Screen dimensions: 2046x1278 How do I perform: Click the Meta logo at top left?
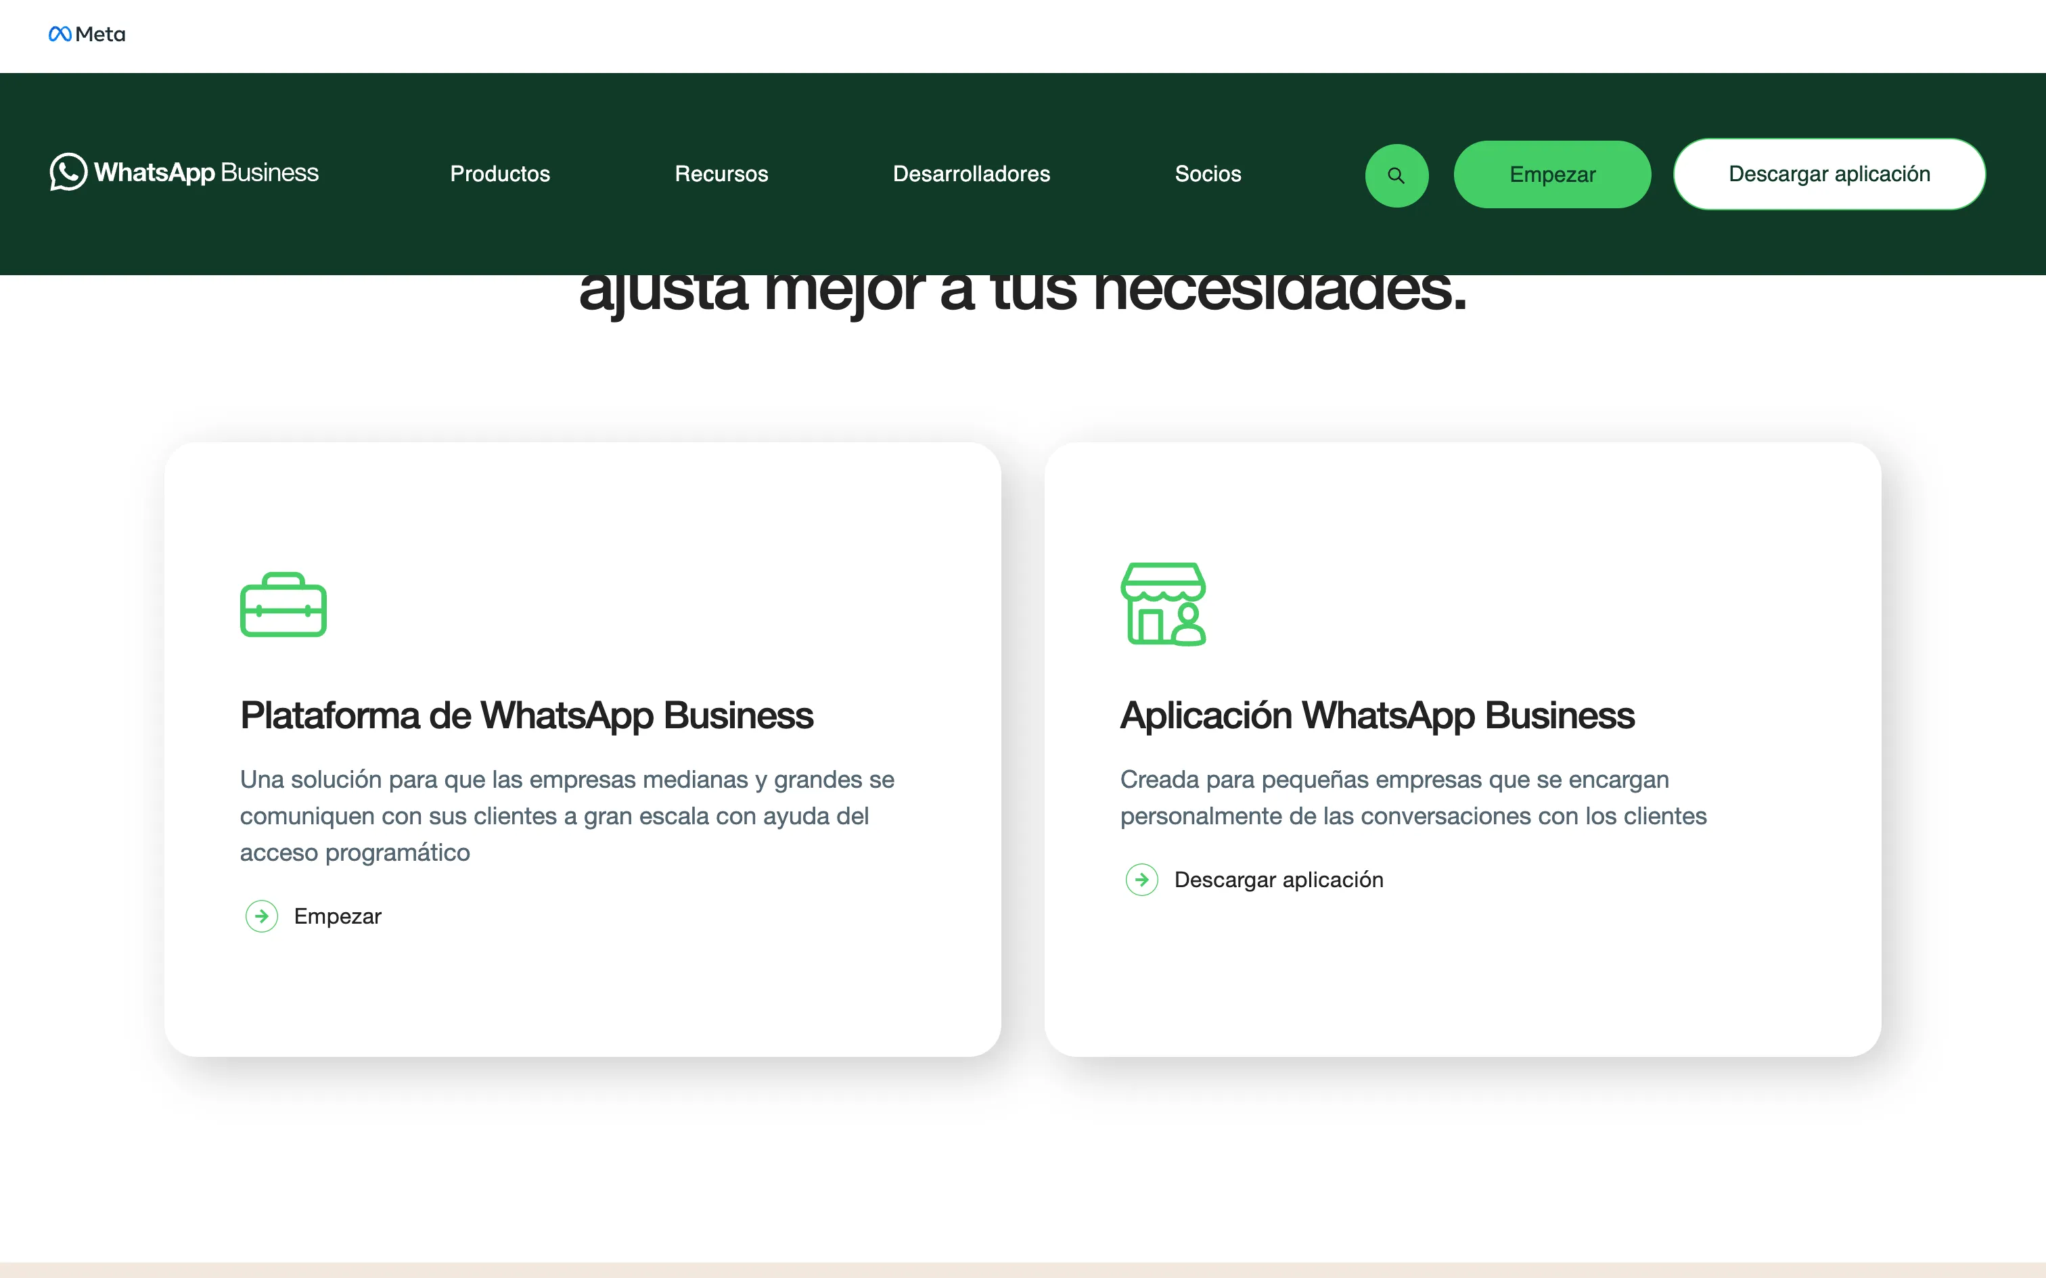pos(87,34)
